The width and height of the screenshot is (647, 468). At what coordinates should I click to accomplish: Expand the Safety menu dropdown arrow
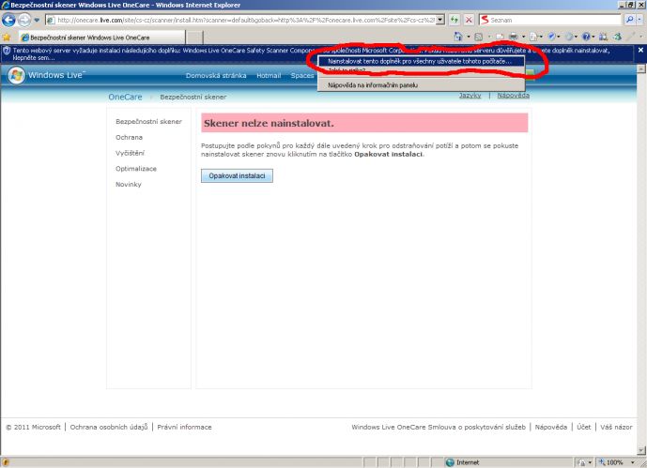point(559,37)
